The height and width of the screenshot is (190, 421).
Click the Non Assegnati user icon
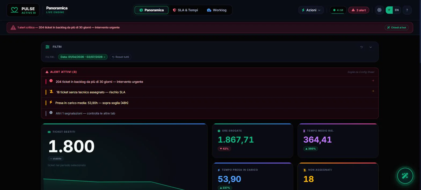tap(304, 170)
